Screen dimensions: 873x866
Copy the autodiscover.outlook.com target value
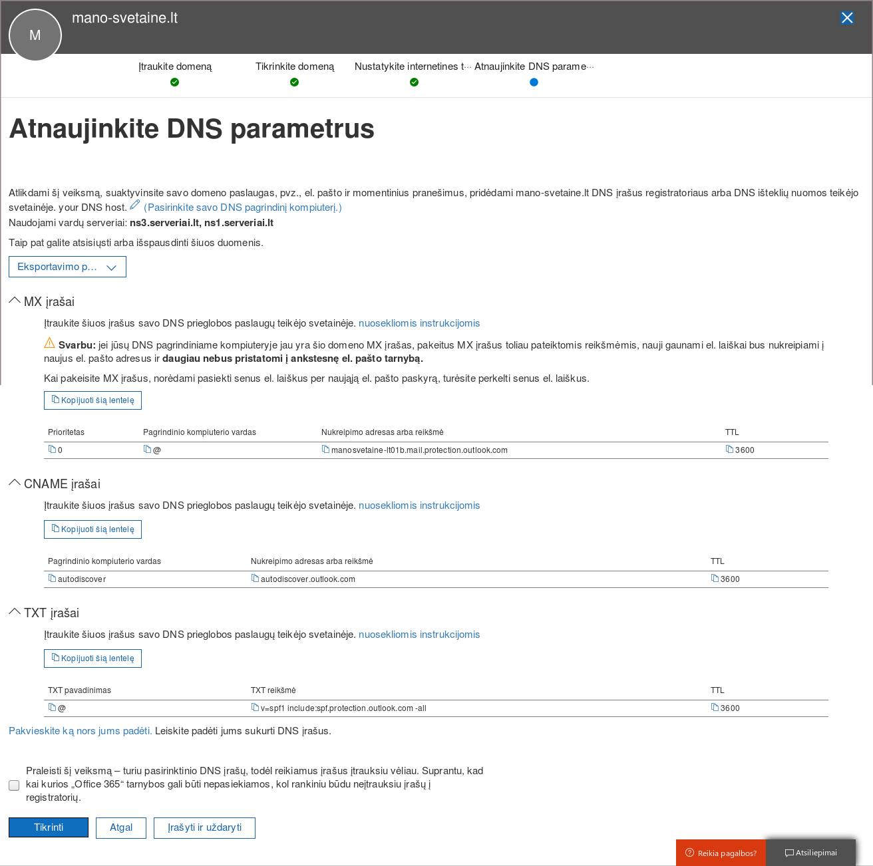point(255,579)
